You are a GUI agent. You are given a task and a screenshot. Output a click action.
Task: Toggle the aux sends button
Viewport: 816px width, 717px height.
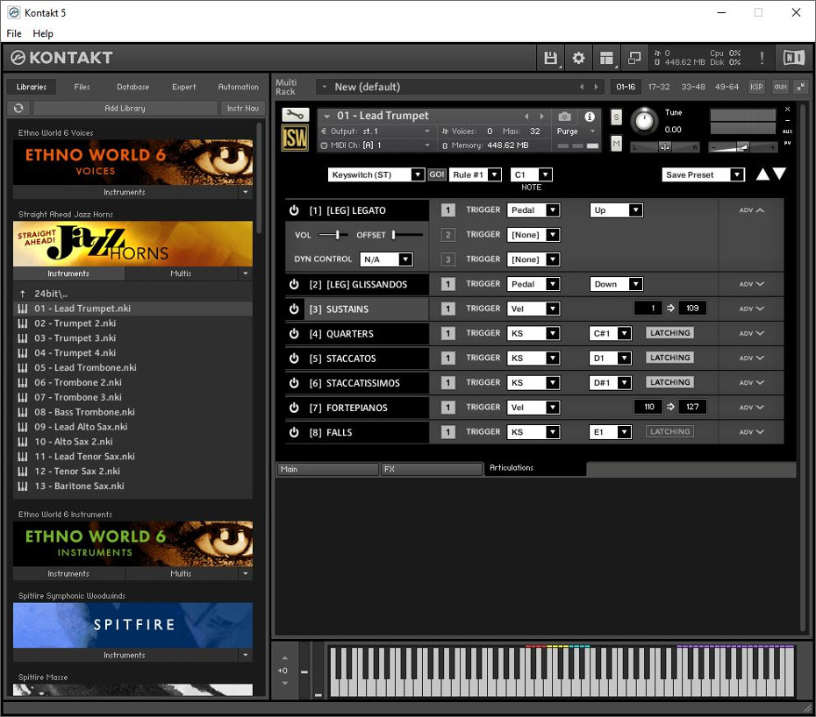pos(780,87)
